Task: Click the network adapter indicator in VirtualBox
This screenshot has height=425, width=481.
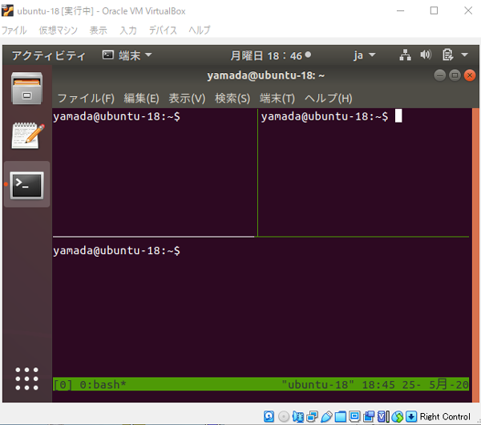Action: coord(312,416)
